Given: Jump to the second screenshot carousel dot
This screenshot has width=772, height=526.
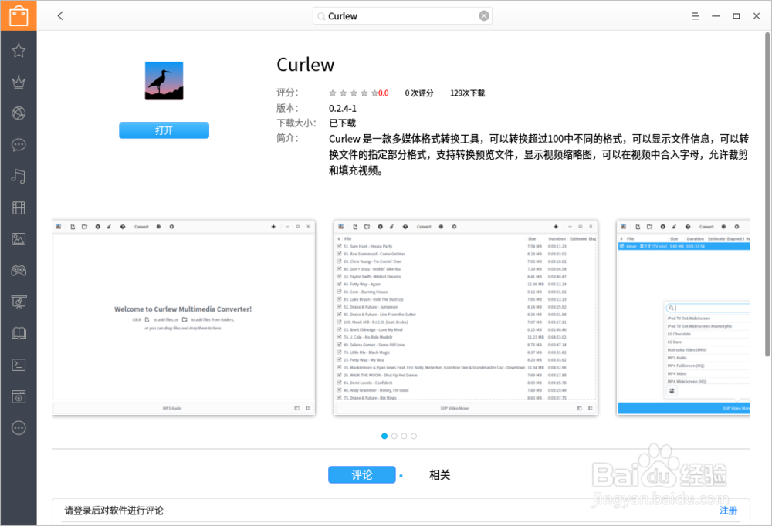Looking at the screenshot, I should coord(394,436).
